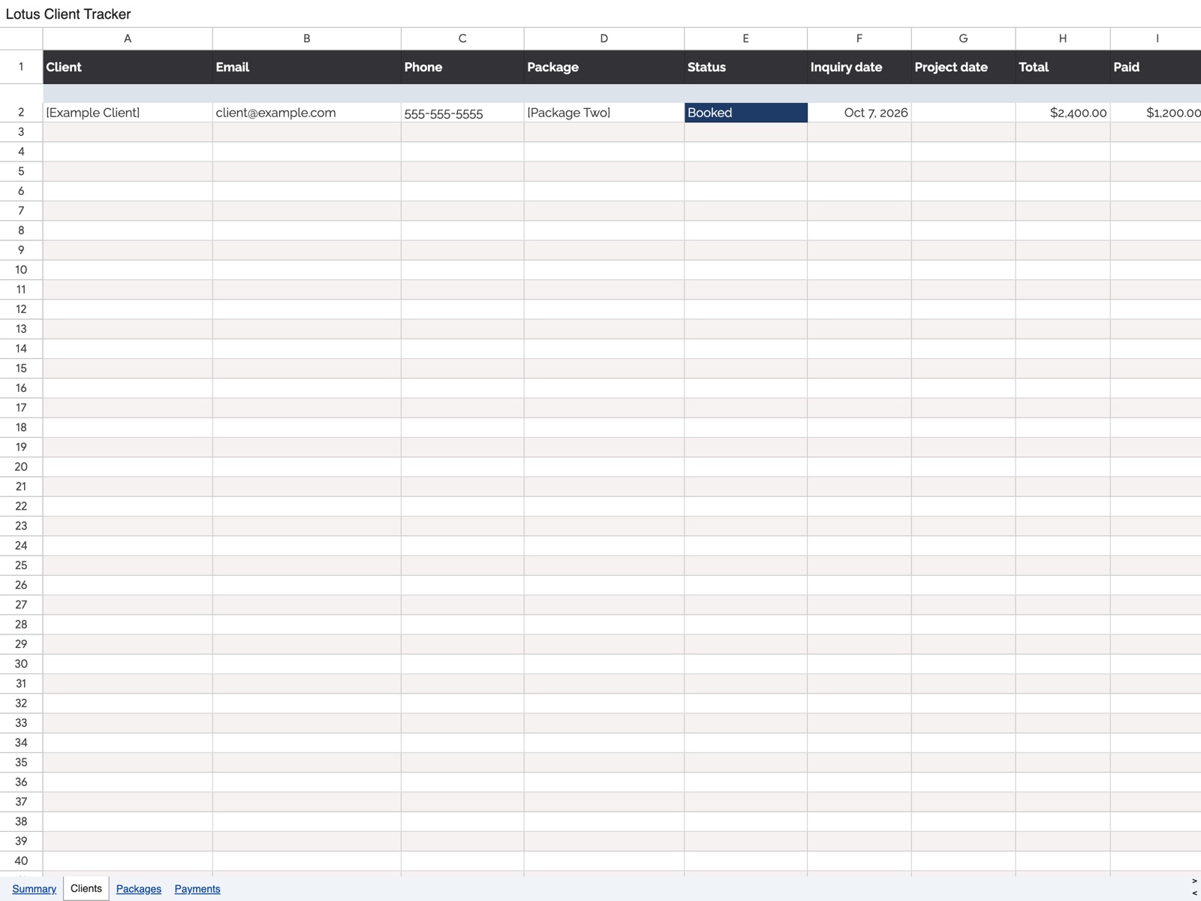Click the Status header cell
The height and width of the screenshot is (901, 1201).
click(746, 67)
